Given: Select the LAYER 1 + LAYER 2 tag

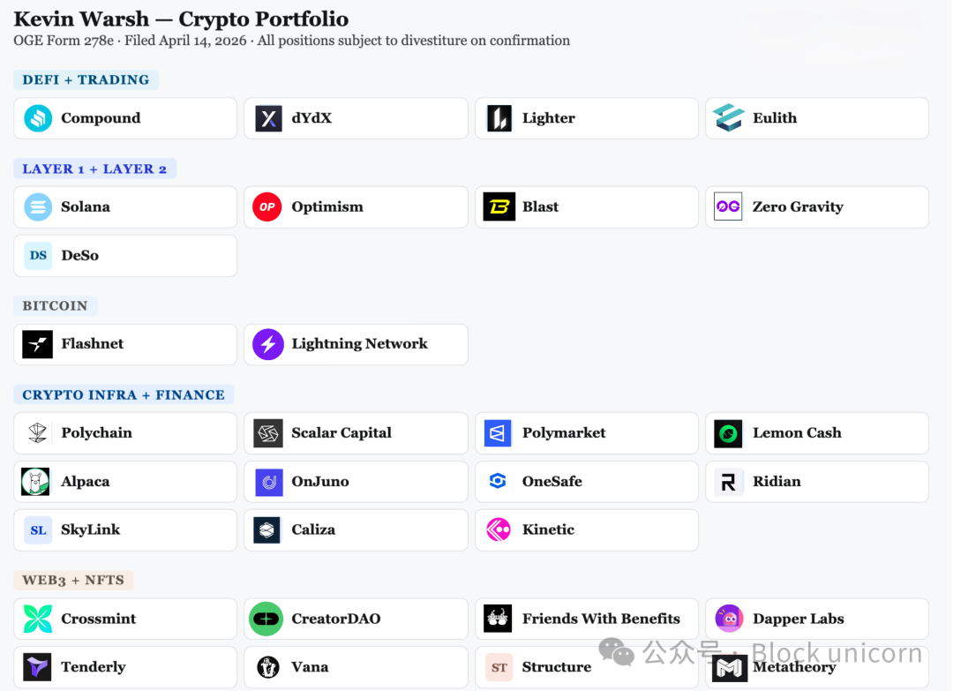Looking at the screenshot, I should coord(94,169).
